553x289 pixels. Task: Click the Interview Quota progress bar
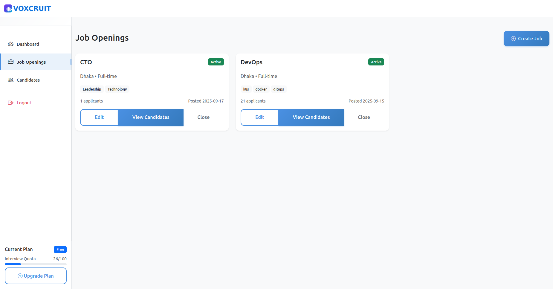tap(36, 264)
